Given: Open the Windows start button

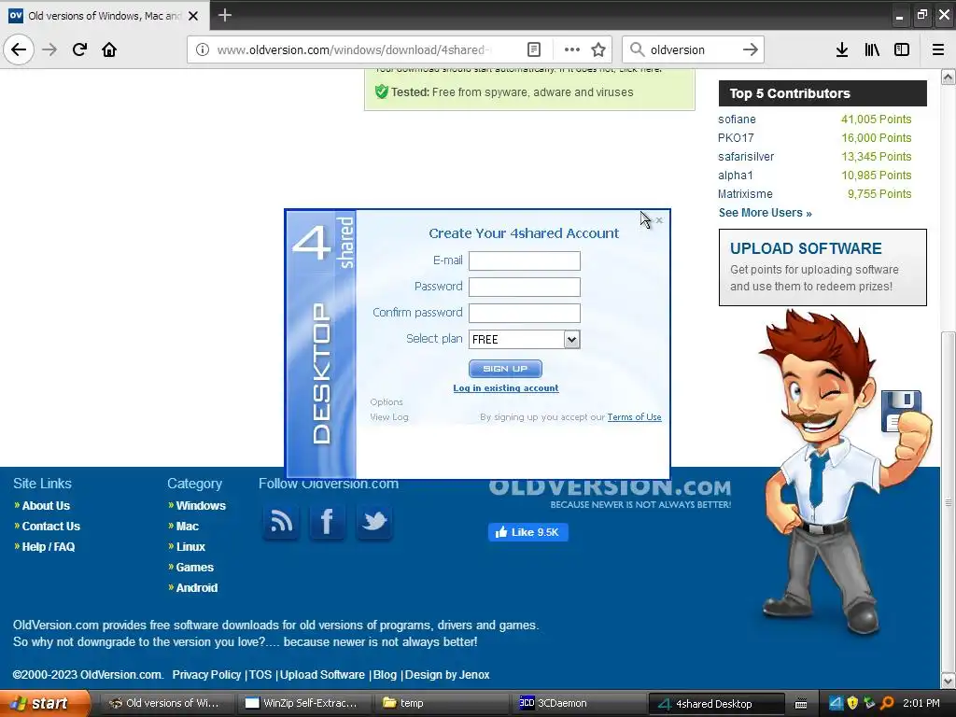Looking at the screenshot, I should pyautogui.click(x=46, y=703).
